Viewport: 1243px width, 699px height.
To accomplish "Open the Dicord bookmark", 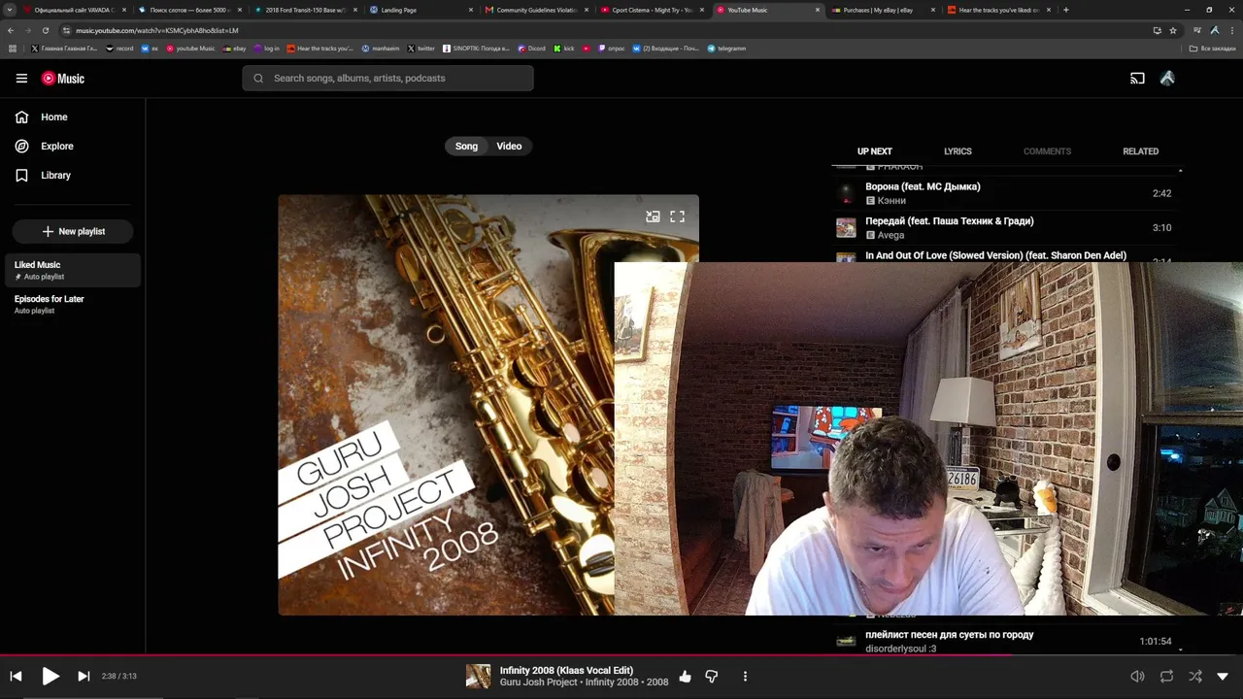I will 532,49.
